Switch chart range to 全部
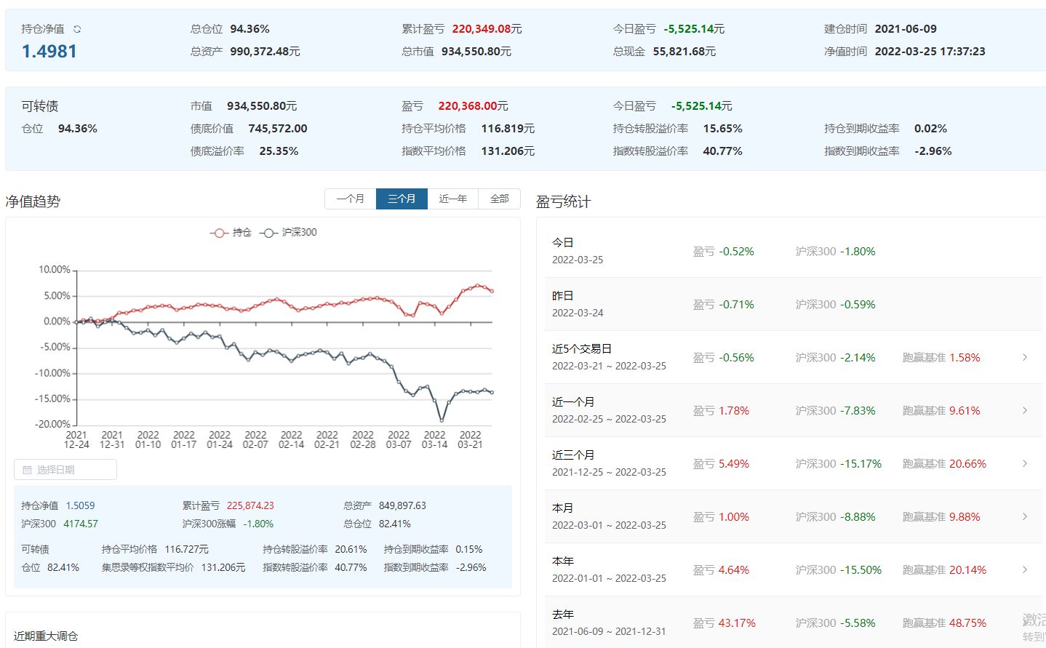The image size is (1046, 648). click(x=499, y=199)
